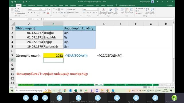Select the Year sheet tab
184x103 pixels.
[99, 85]
